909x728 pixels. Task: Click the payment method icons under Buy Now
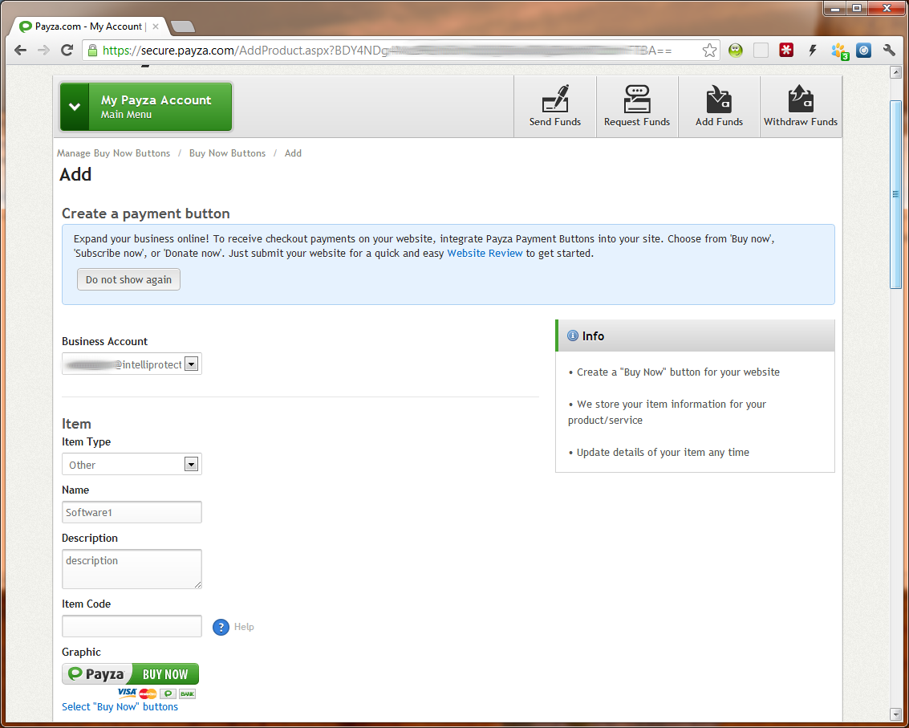156,693
